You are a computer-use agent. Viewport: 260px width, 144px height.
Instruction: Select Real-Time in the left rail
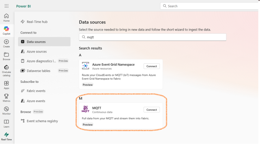7,137
